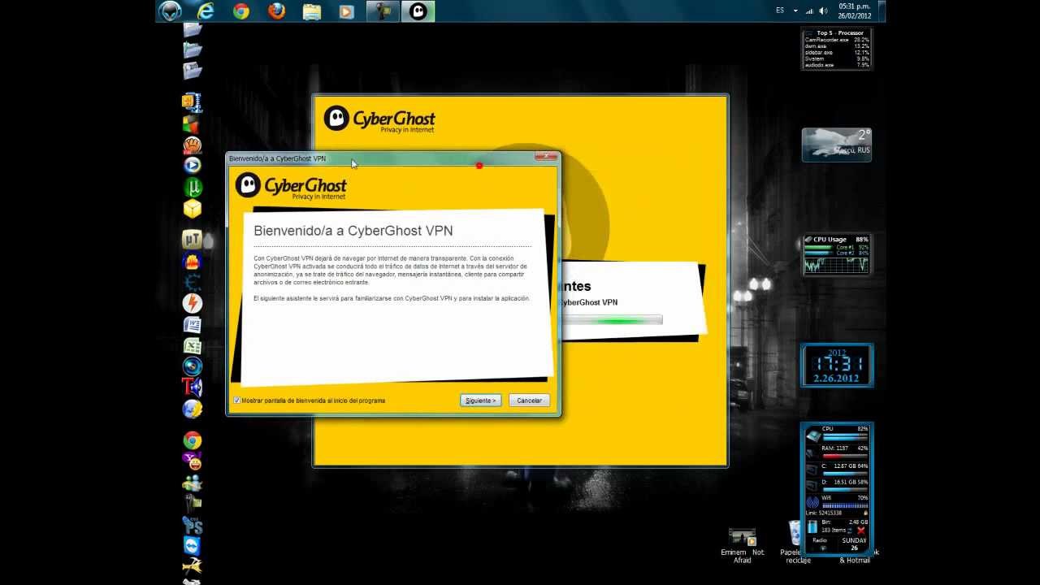This screenshot has width=1040, height=585.
Task: Open the WinRAR archive dock icon
Action: point(192,102)
